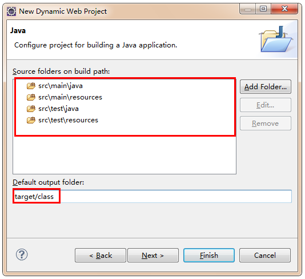Click Finish to create the project
The image size is (305, 279).
pyautogui.click(x=209, y=255)
